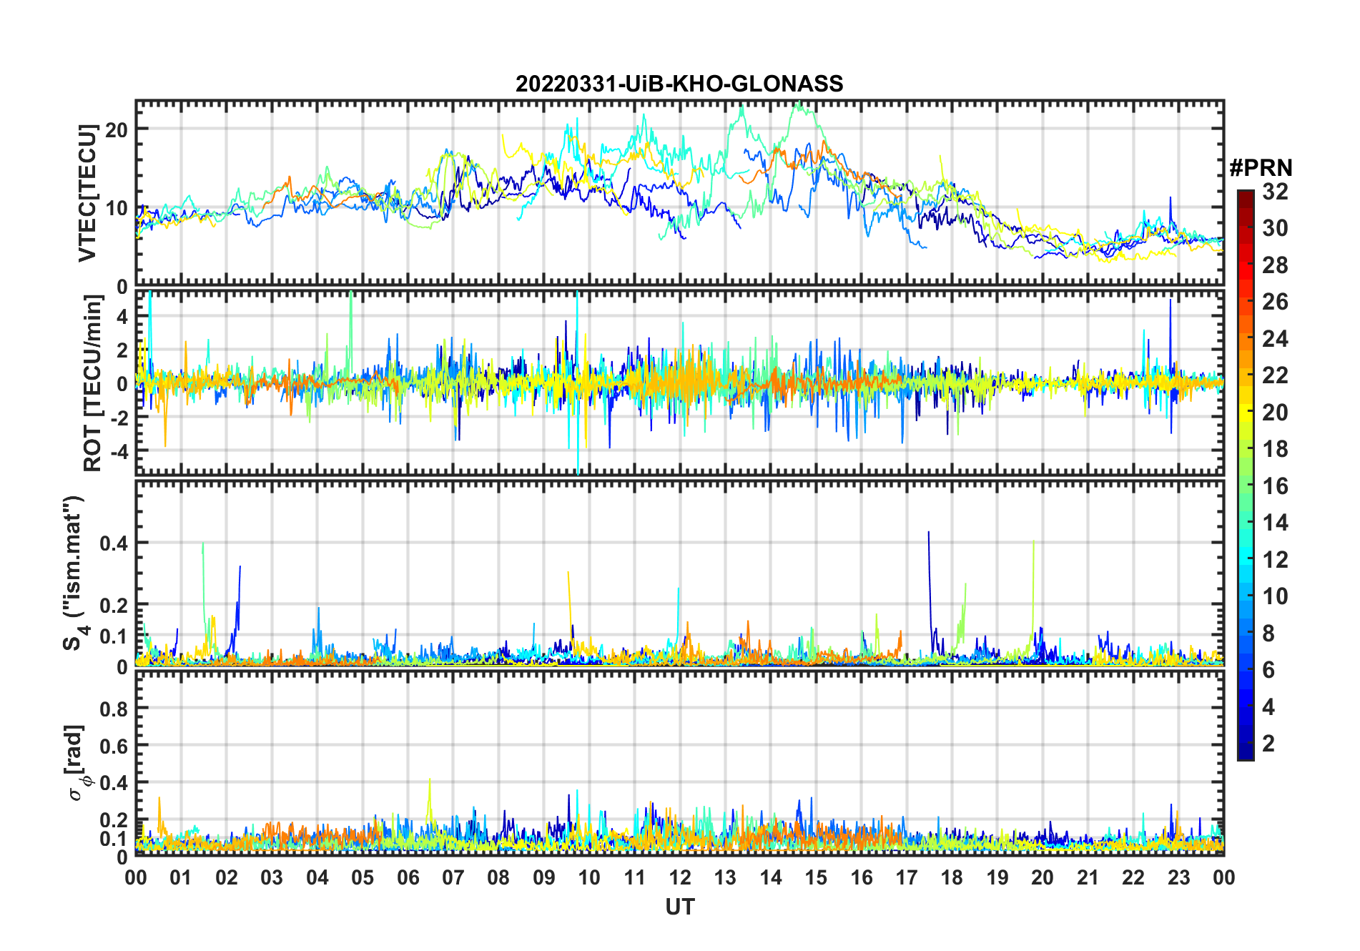
Task: Click the S4 ("ism.mat") y-axis label
Action: tap(75, 573)
